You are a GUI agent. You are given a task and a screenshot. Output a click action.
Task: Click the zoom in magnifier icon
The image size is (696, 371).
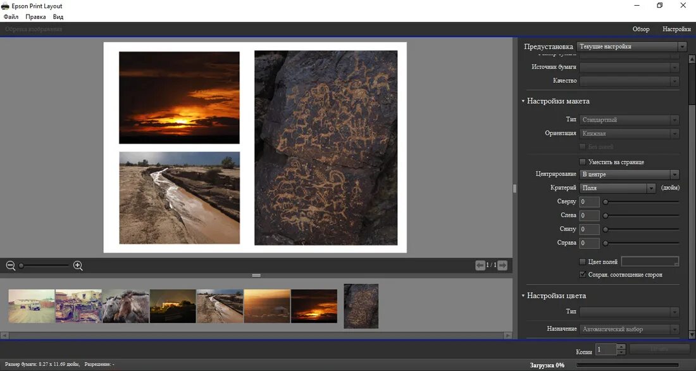pos(78,266)
